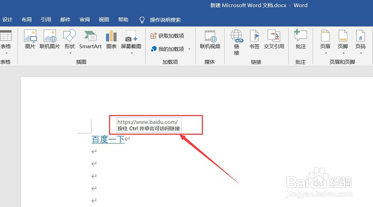
Task: Expand the Table (表格) dropdown arrow
Action: [6, 53]
